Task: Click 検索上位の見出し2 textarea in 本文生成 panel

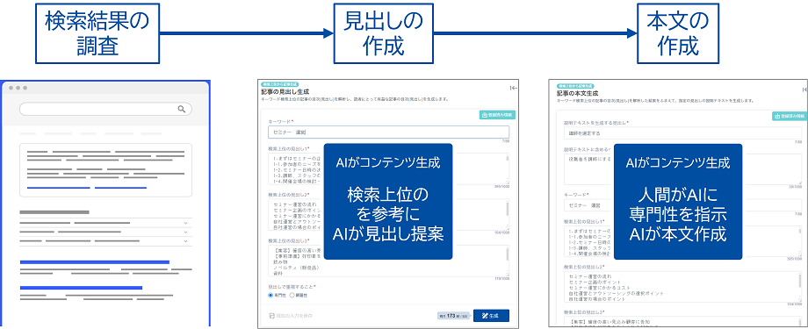Action: [682, 286]
